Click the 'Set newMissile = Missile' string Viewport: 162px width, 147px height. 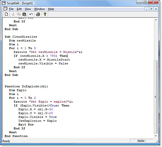[54, 52]
